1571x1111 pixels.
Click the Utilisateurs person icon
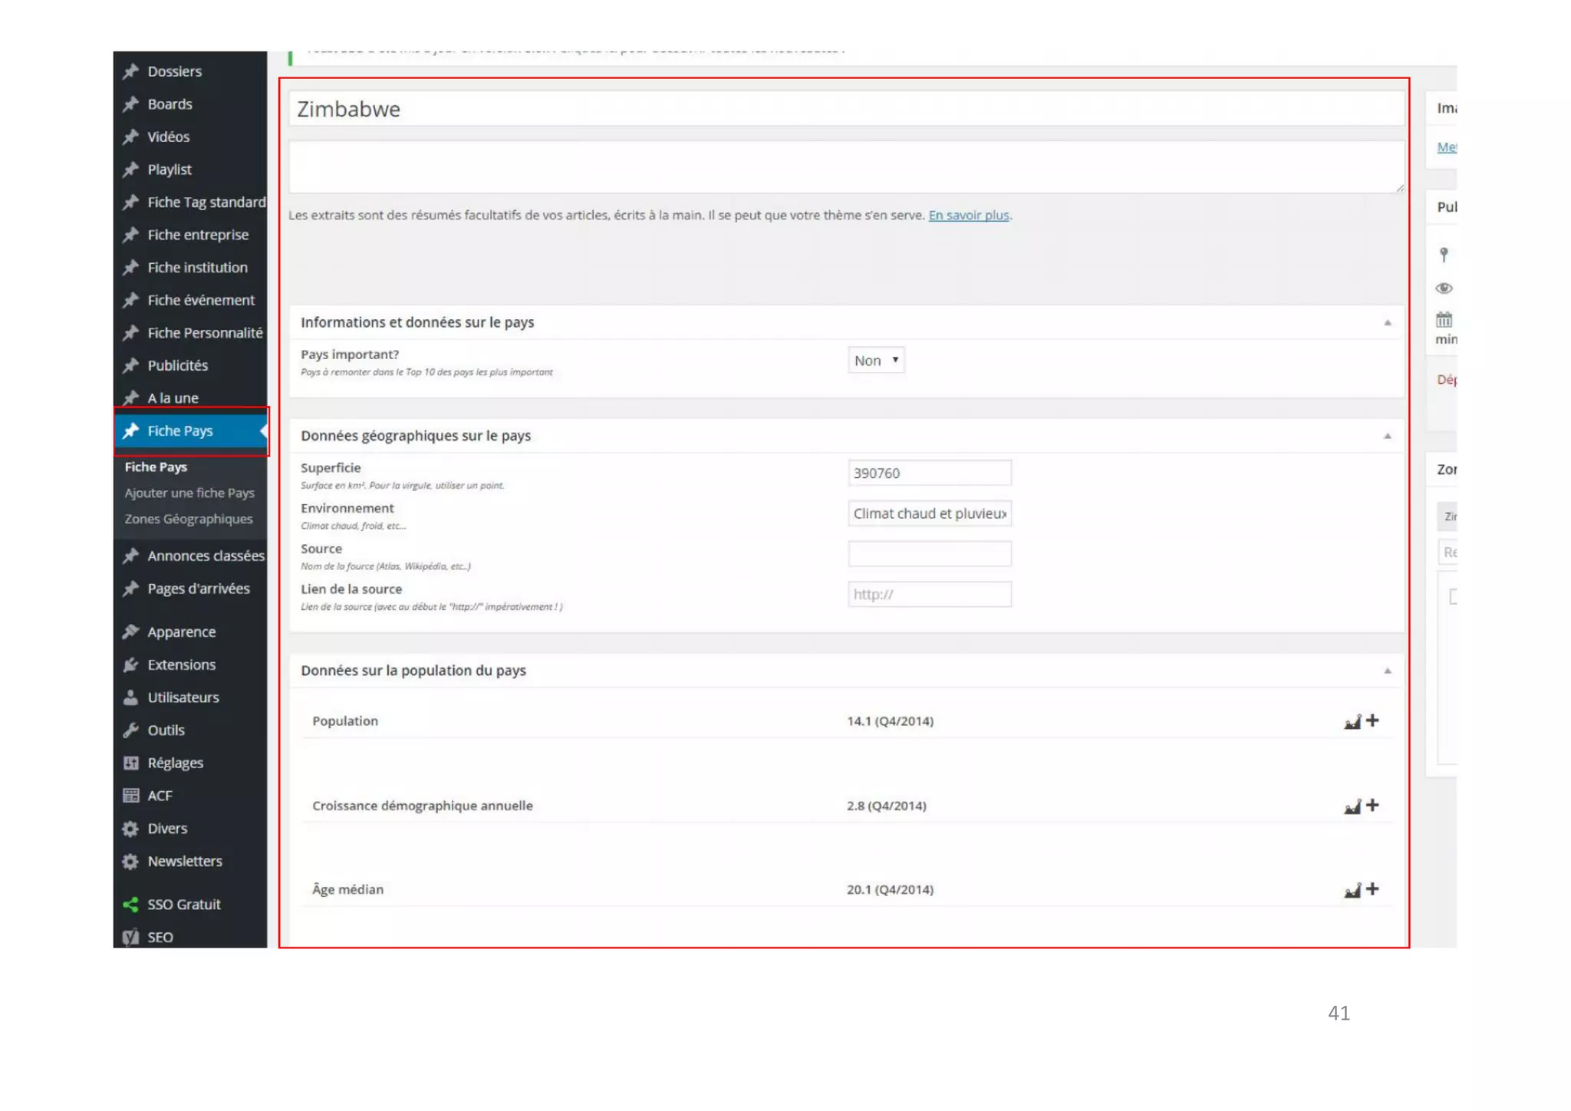(130, 697)
